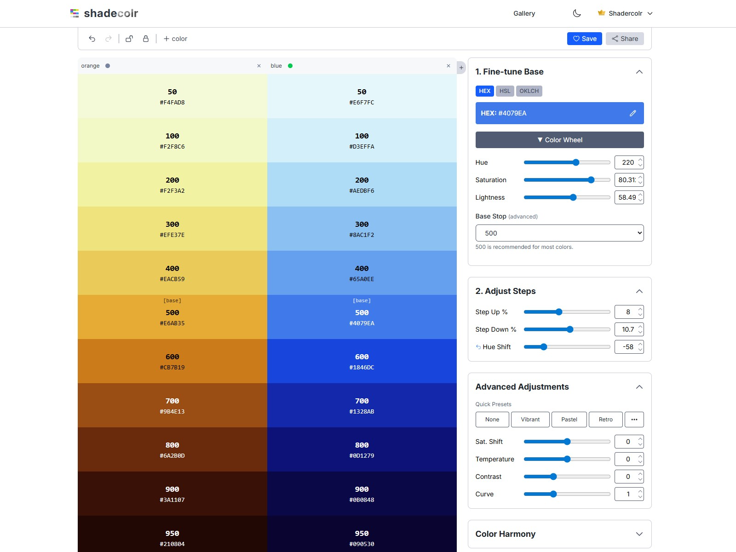The image size is (736, 552).
Task: Add a column with the plus icon
Action: click(x=461, y=68)
